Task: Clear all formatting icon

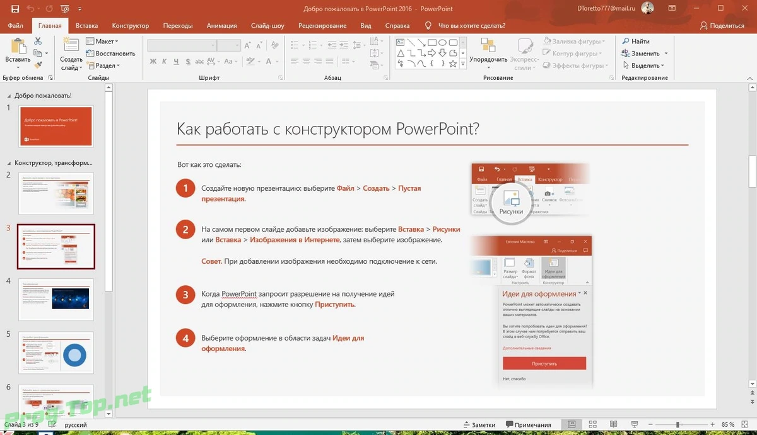Action: tap(276, 46)
